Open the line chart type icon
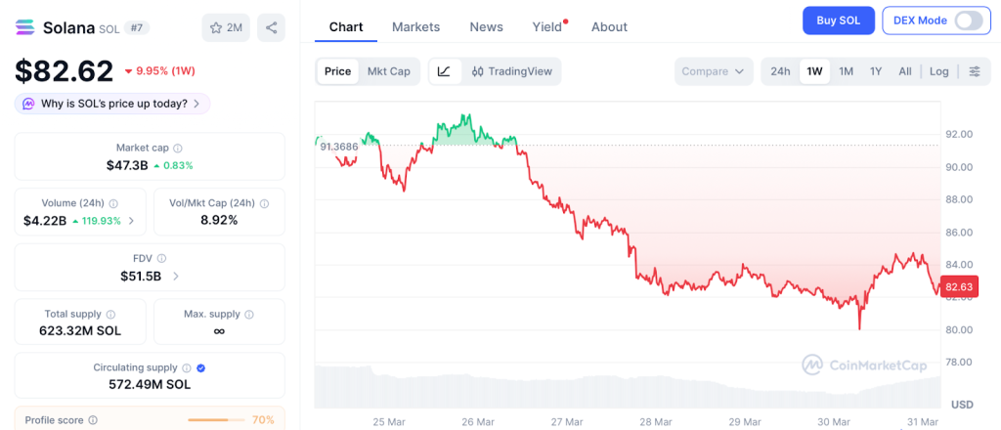The image size is (1001, 430). click(x=444, y=71)
